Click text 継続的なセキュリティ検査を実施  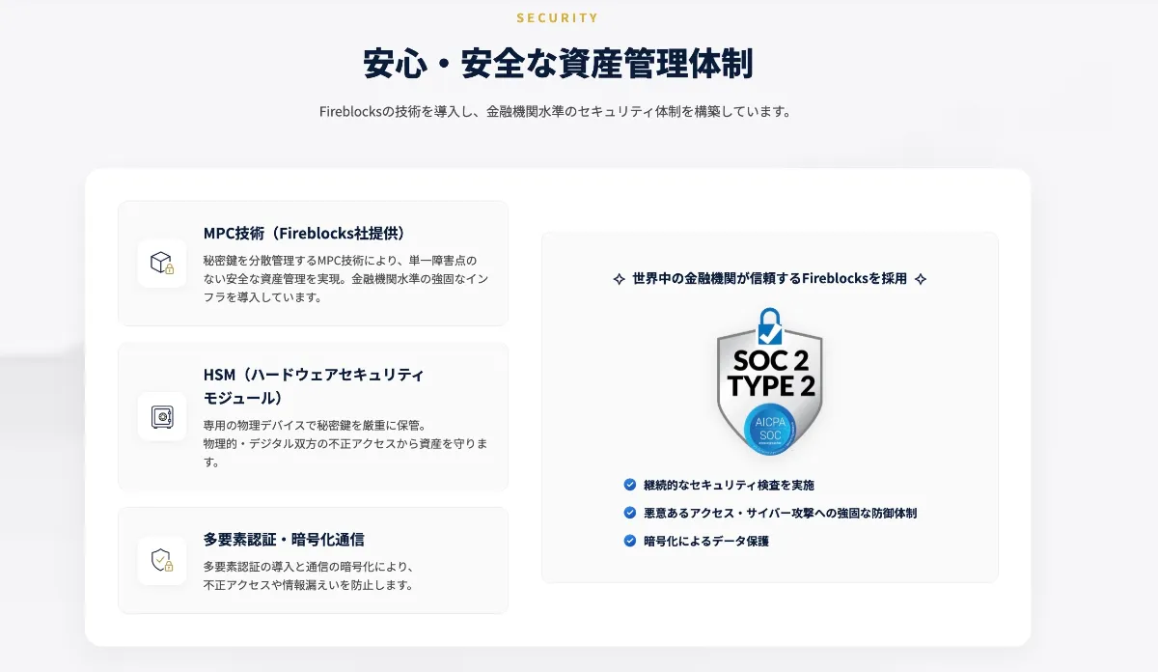tap(729, 485)
